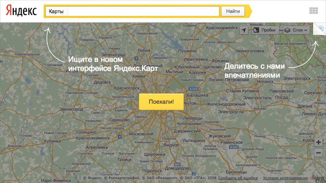Screen dimensions: 326x183
Task: Expand the Слои layers dropdown
Action: 296,30
